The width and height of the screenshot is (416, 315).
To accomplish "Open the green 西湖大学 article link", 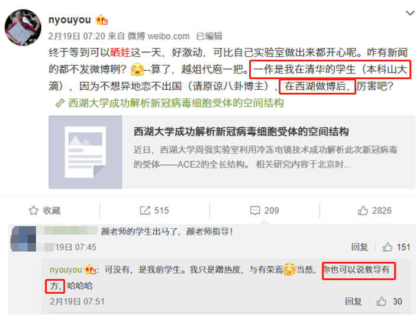I will pos(176,103).
